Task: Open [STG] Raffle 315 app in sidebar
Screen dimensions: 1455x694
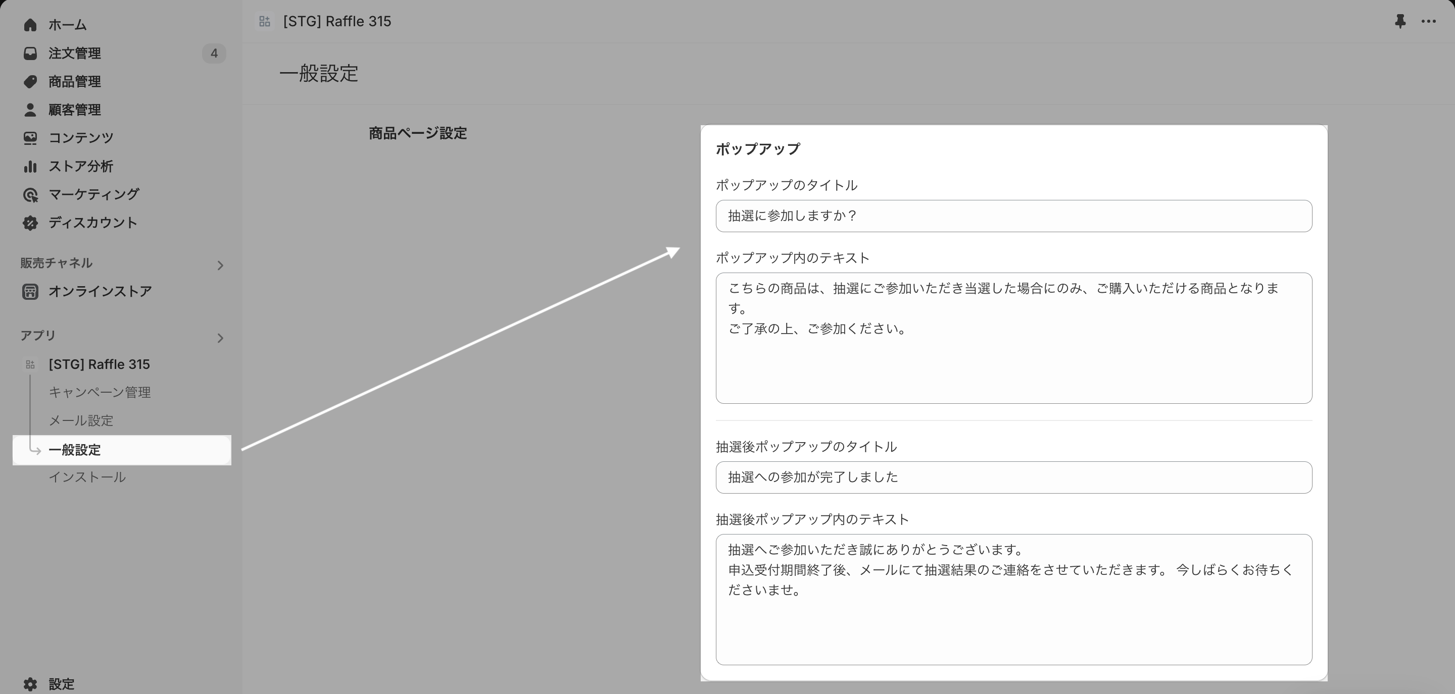Action: pyautogui.click(x=99, y=364)
